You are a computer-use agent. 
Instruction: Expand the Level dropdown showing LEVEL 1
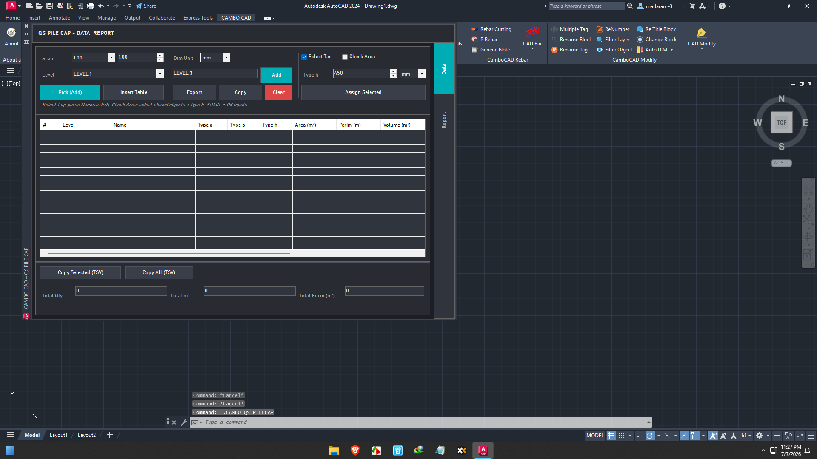coord(160,74)
